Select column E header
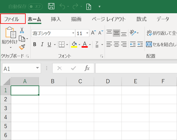This screenshot has height=140, width=177. click(135, 81)
